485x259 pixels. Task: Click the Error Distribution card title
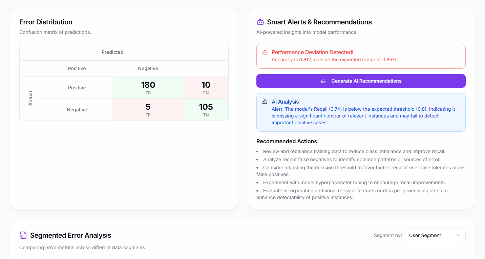(46, 22)
